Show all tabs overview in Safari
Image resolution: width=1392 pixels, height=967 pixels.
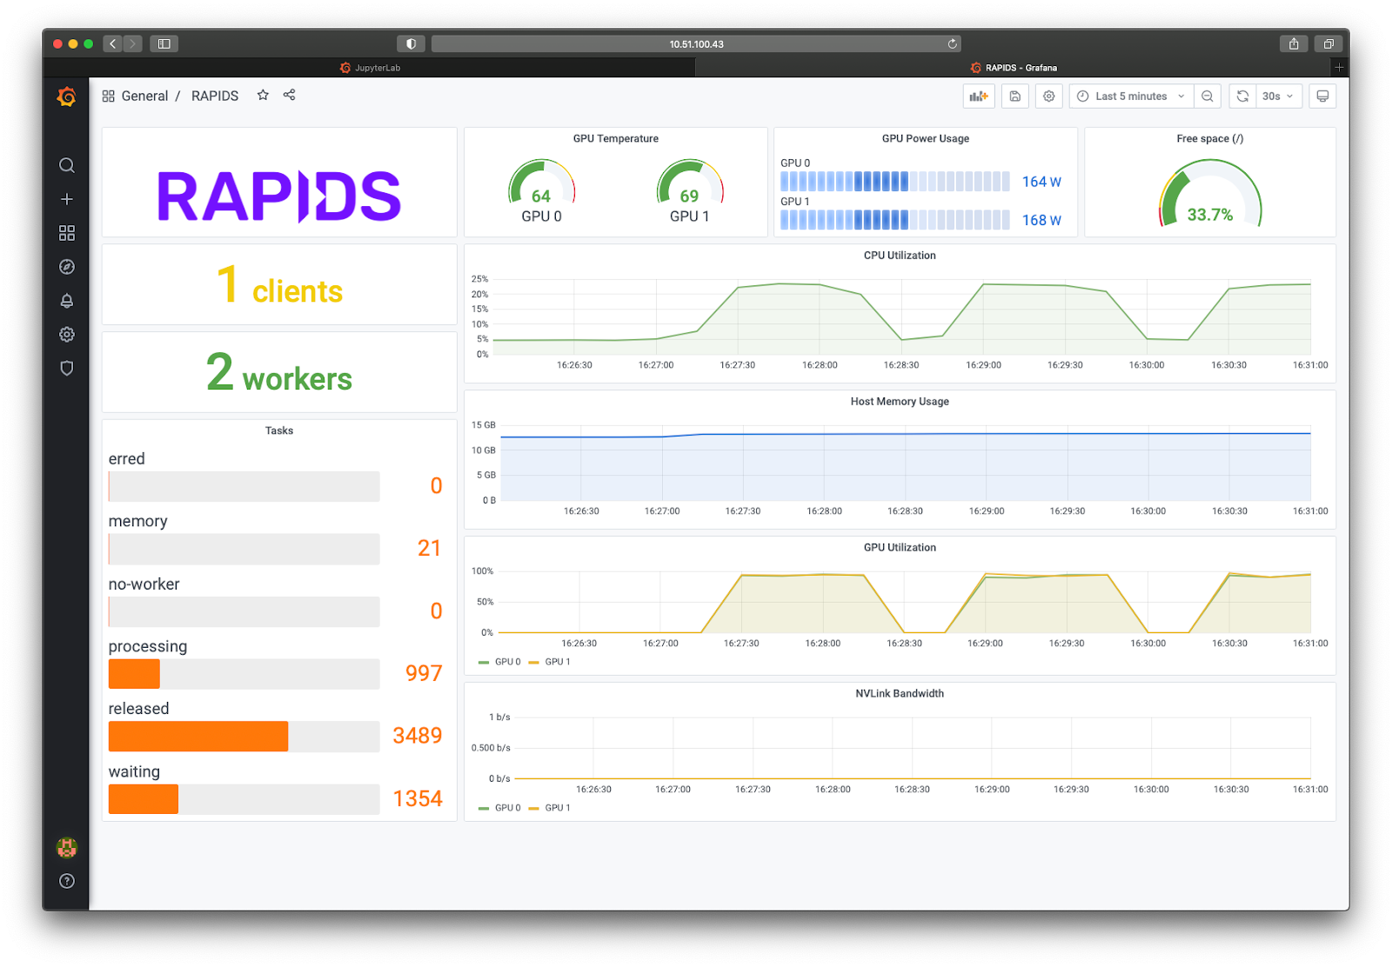1328,43
